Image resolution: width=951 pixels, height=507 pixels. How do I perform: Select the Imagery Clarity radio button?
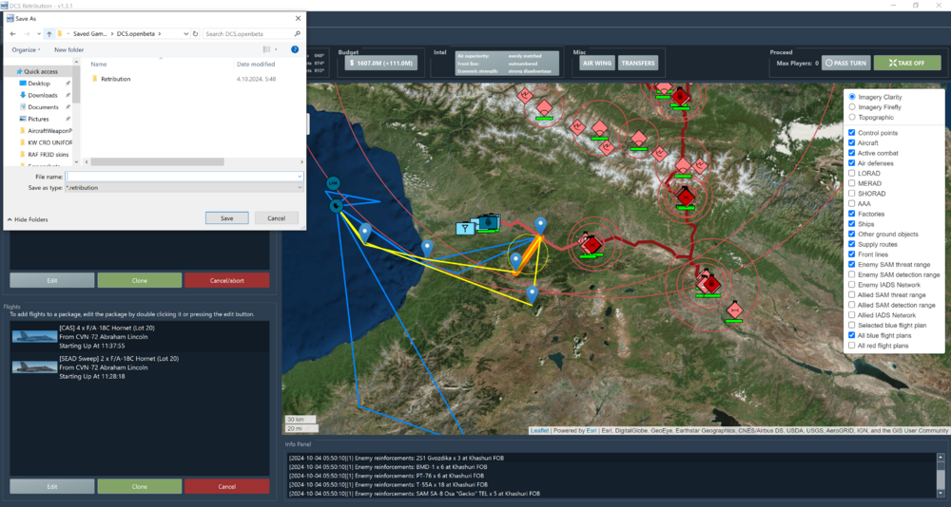point(852,97)
